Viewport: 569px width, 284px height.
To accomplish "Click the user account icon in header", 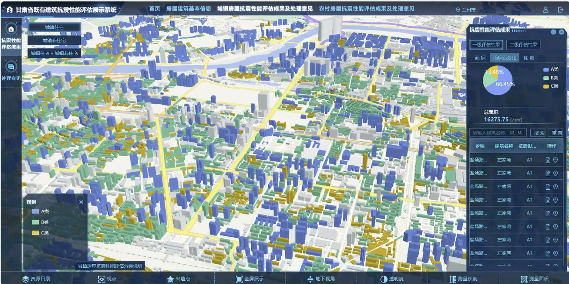I will pyautogui.click(x=546, y=9).
